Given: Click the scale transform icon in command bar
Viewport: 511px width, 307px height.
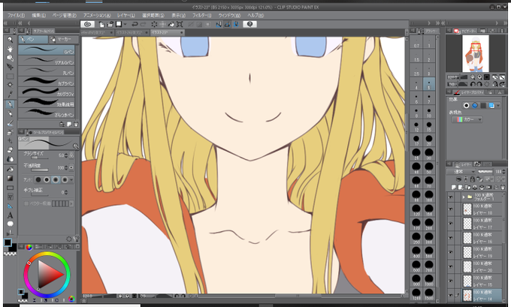Looking at the screenshot, I should 180,24.
